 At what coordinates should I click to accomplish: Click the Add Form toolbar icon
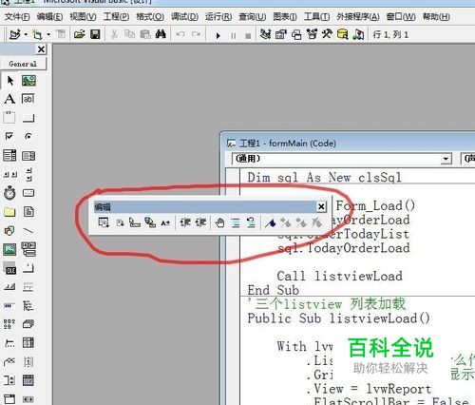click(38, 34)
